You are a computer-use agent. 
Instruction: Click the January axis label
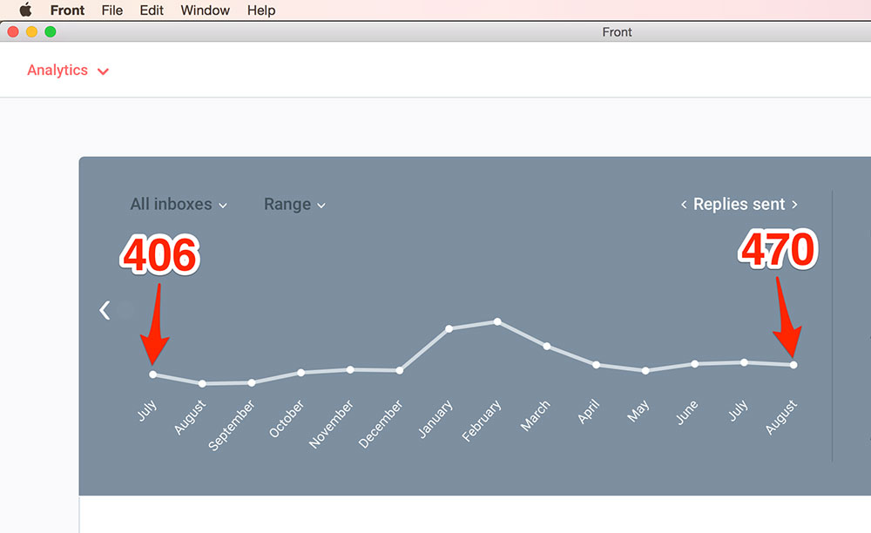[x=435, y=419]
